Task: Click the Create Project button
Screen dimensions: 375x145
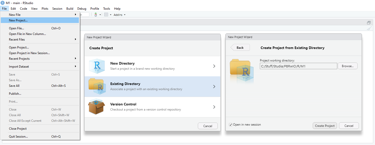Action: tap(325, 126)
